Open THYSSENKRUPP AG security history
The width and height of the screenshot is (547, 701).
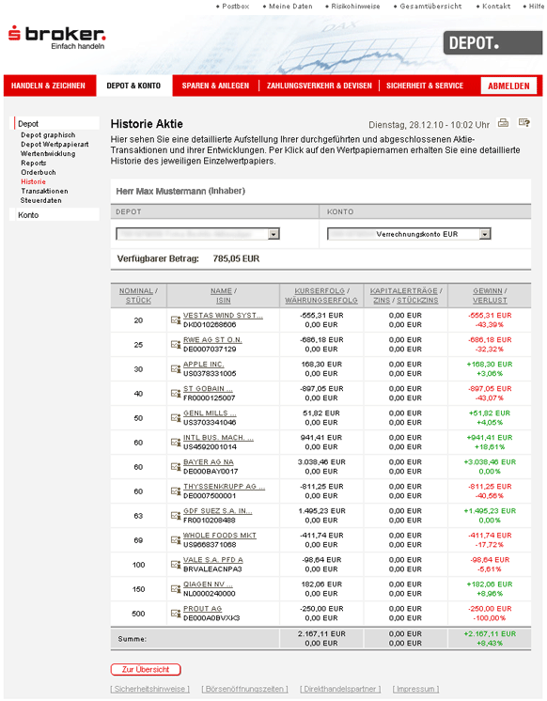224,487
